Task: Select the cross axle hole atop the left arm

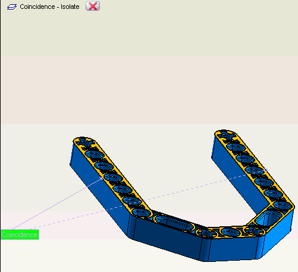Action: (x=84, y=141)
